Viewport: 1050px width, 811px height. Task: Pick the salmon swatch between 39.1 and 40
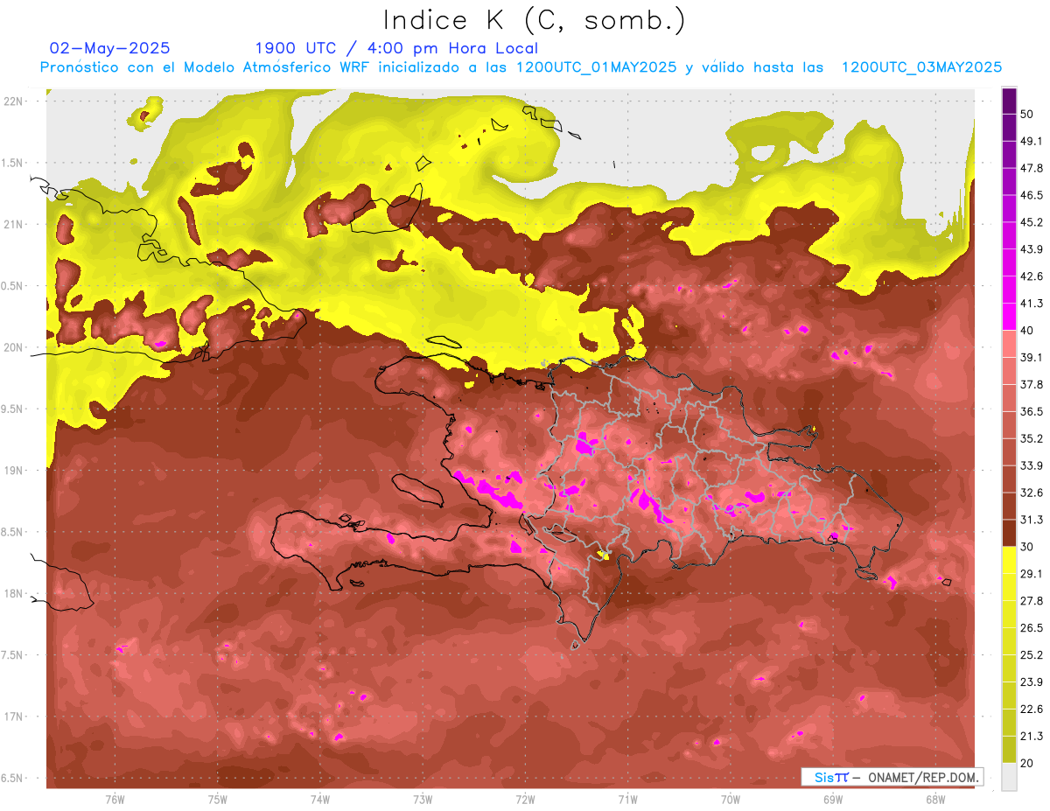coord(1009,344)
